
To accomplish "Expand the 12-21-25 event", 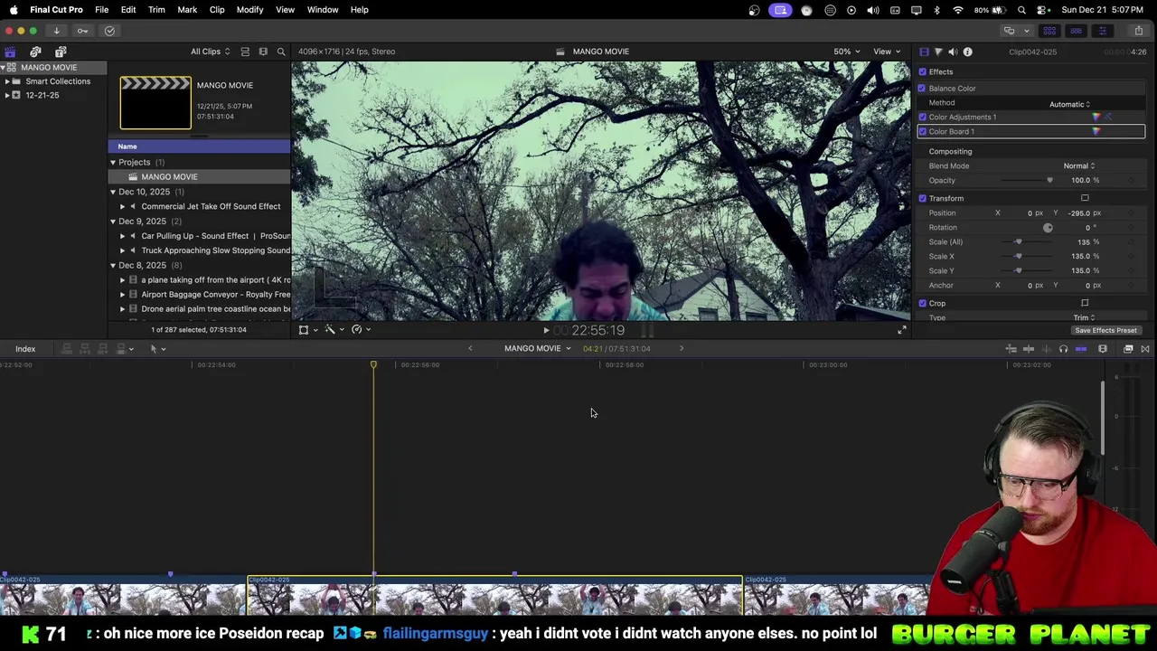I will click(x=7, y=95).
